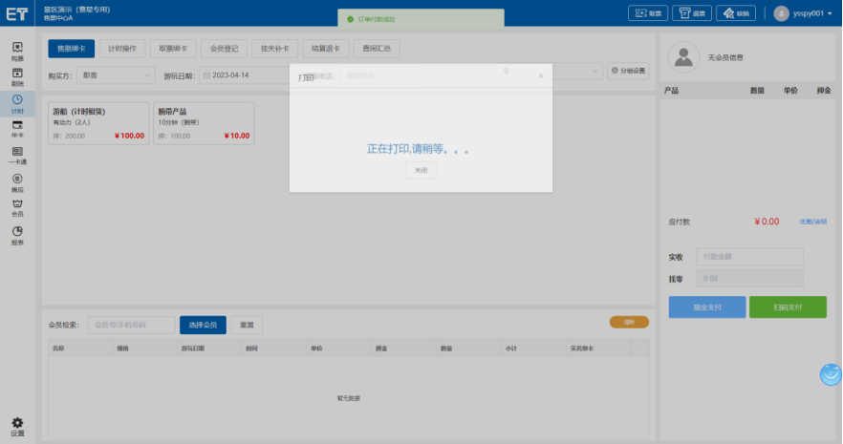The image size is (843, 444).
Task: Open the ysspy001 user menu
Action: (x=803, y=13)
